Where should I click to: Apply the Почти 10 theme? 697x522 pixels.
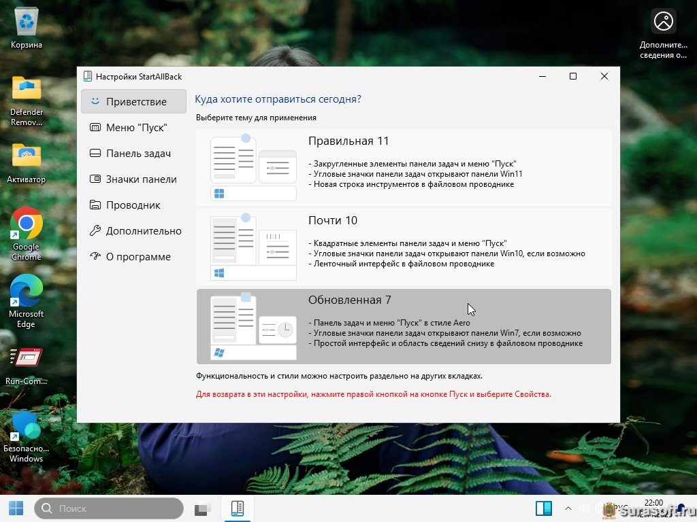pyautogui.click(x=404, y=247)
